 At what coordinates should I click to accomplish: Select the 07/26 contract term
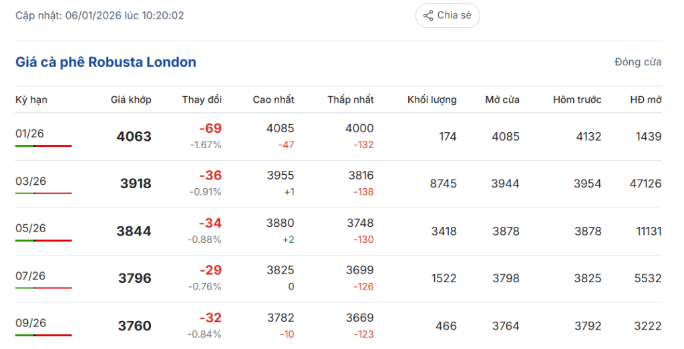(x=30, y=276)
